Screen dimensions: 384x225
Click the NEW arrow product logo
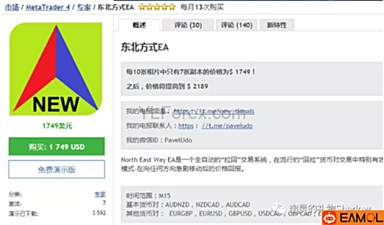point(56,69)
